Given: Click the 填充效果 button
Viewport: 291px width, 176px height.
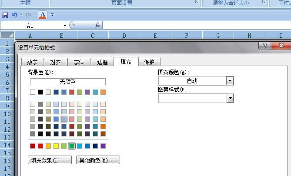Looking at the screenshot, I should 50,160.
